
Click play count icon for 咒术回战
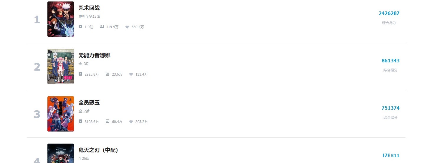pyautogui.click(x=80, y=26)
